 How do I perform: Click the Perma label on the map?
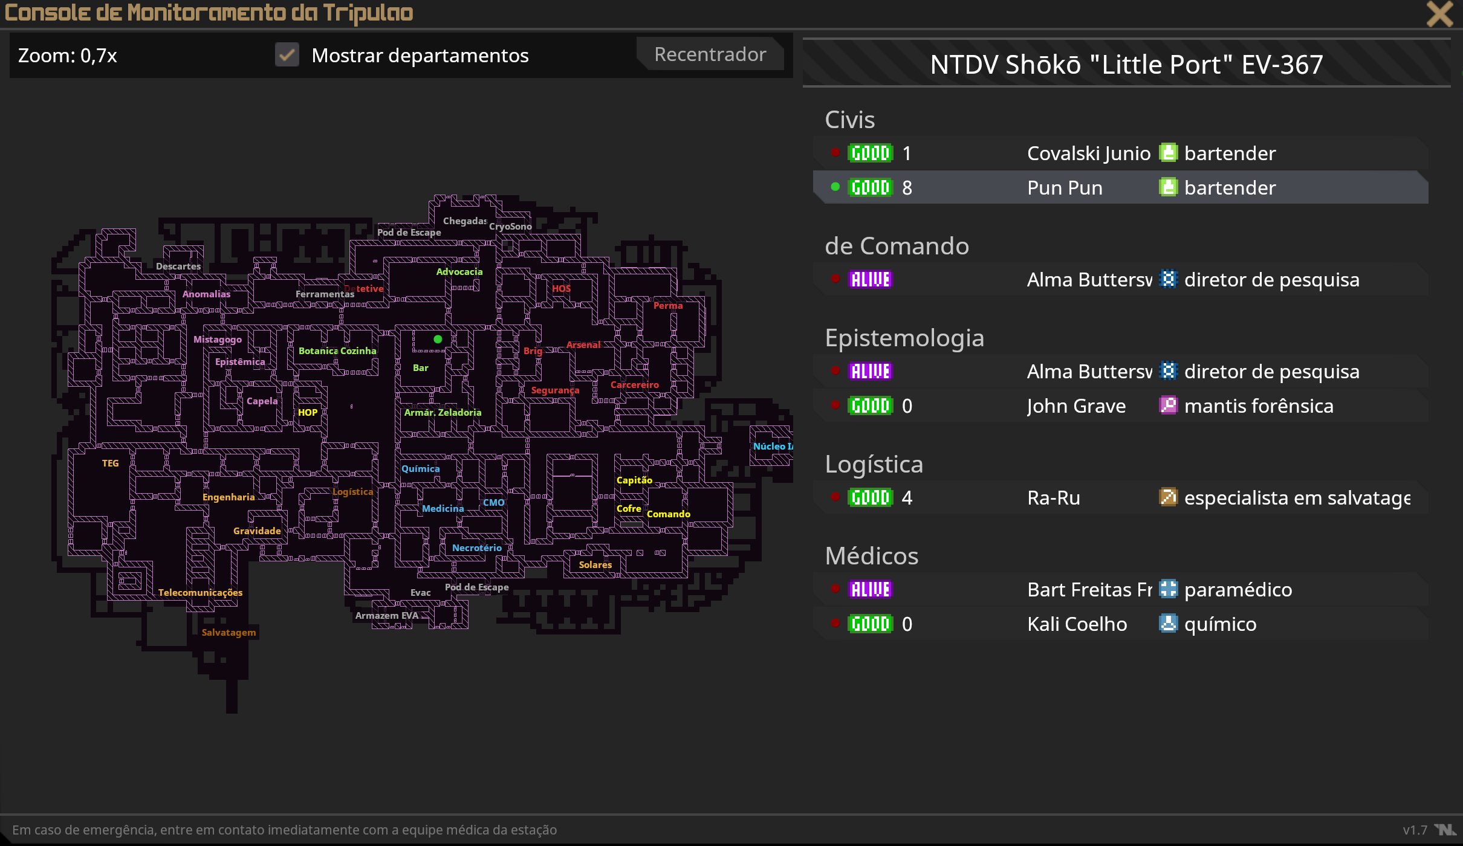tap(667, 306)
